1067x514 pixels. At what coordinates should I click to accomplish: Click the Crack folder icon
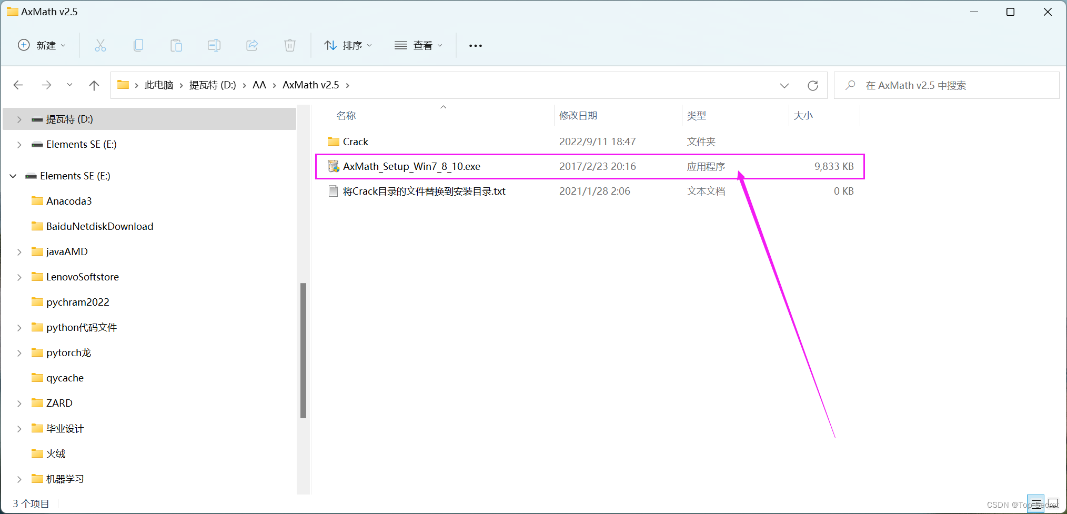(x=333, y=142)
